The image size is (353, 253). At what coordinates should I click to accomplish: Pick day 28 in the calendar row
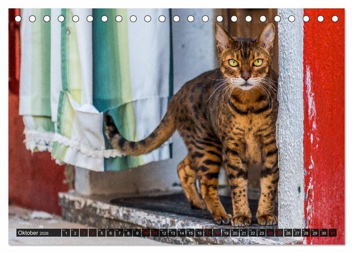[x=306, y=233]
